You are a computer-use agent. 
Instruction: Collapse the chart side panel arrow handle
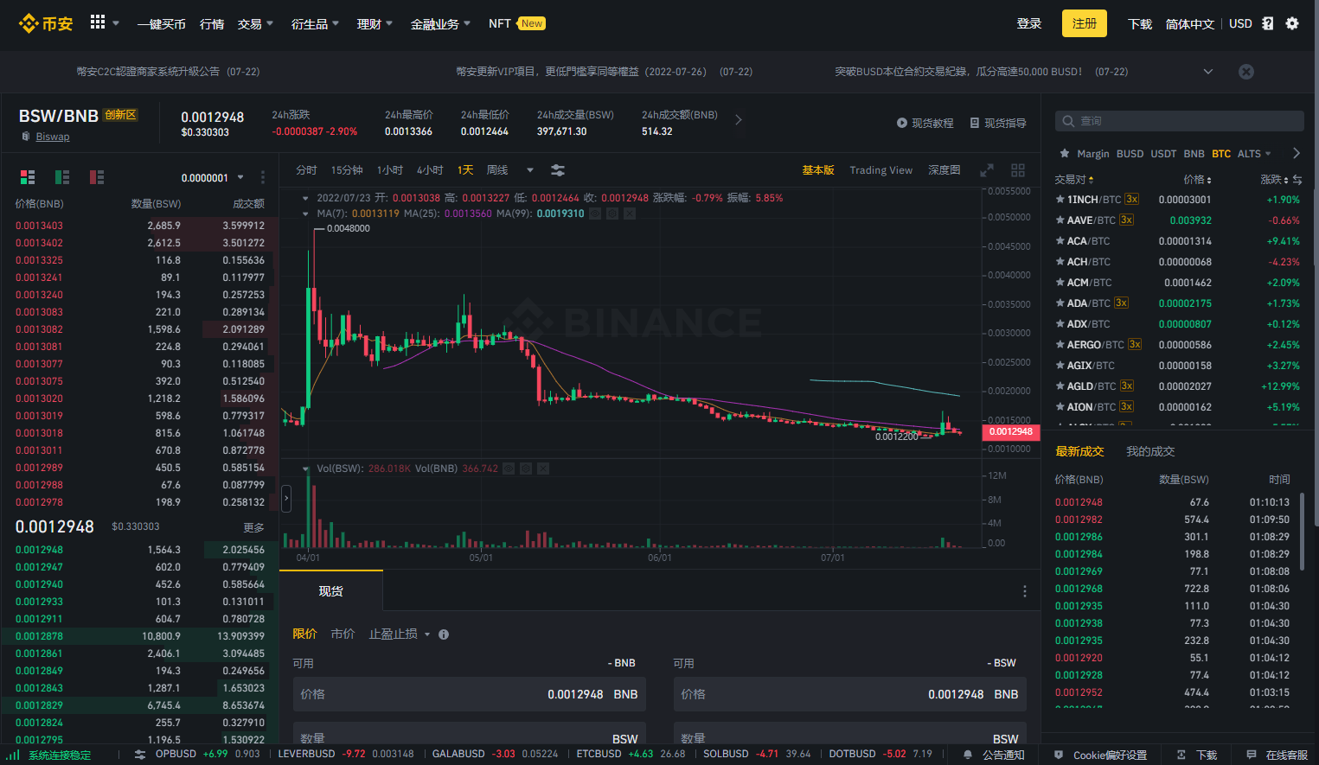point(286,498)
